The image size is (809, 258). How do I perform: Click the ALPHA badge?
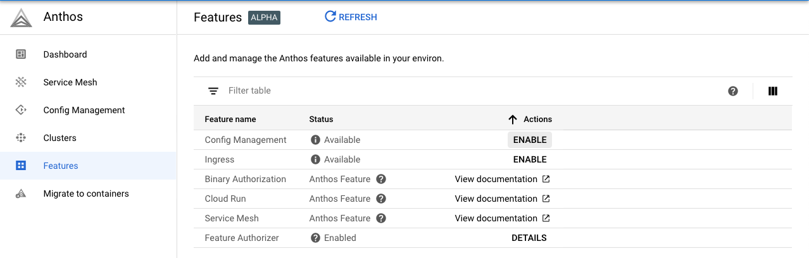264,17
